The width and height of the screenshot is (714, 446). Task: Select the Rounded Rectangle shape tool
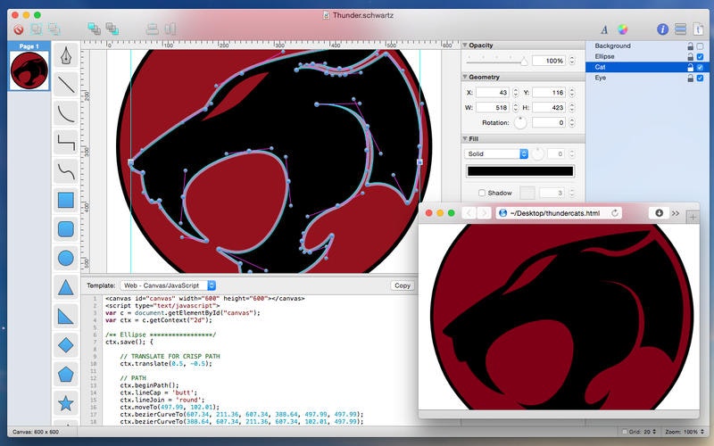pyautogui.click(x=66, y=229)
